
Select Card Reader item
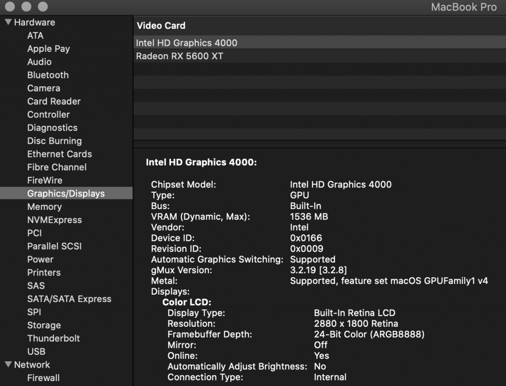(x=54, y=101)
